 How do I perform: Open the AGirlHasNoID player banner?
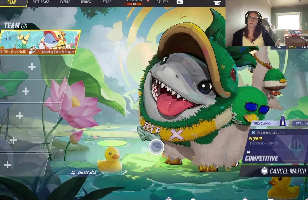click(40, 42)
